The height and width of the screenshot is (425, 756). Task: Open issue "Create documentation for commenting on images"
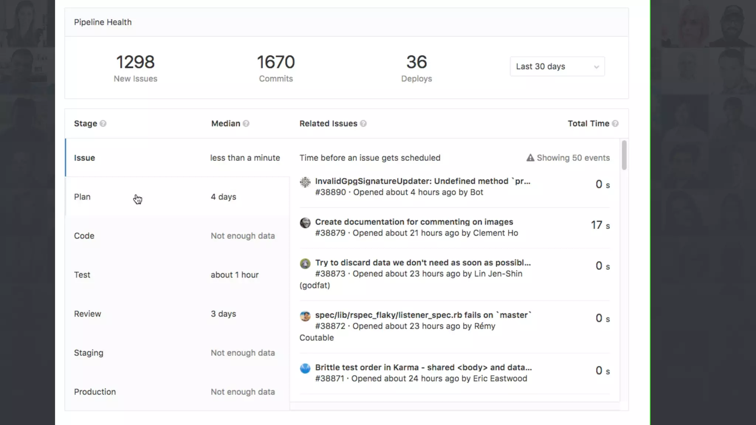[x=414, y=222]
